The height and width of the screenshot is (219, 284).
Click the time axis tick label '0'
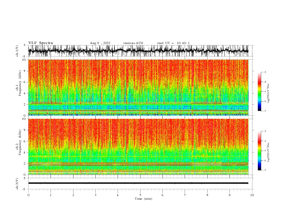click(x=28, y=195)
